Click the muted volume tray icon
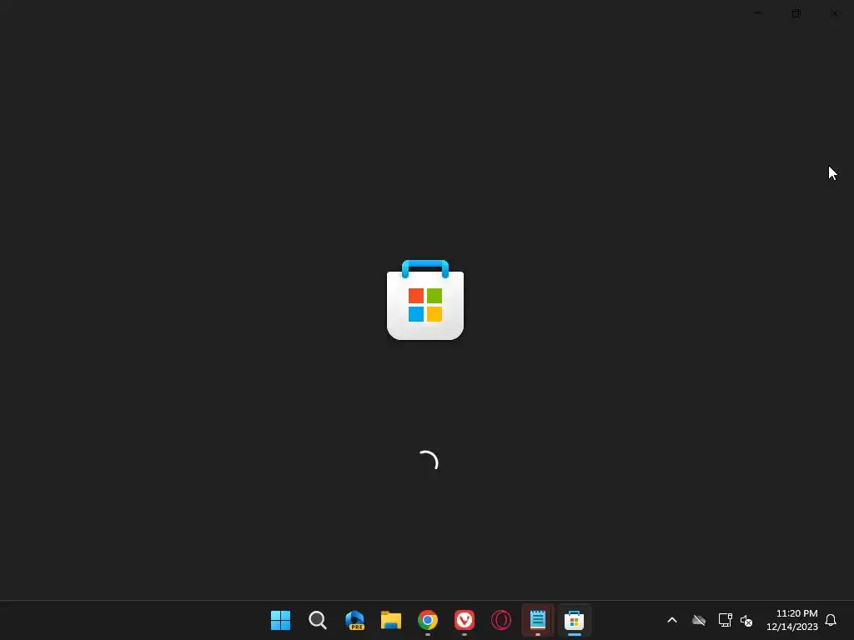This screenshot has width=854, height=640. [746, 620]
